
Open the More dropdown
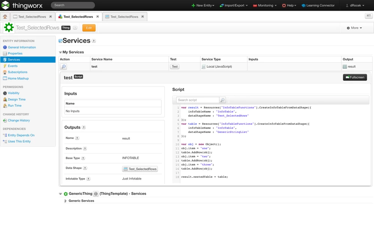pos(354,28)
